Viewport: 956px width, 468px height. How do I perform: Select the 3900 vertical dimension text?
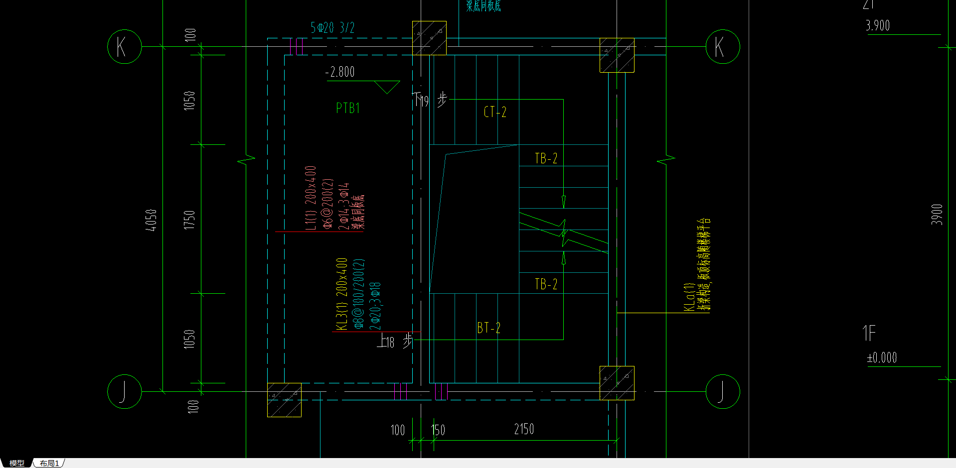[x=937, y=215]
